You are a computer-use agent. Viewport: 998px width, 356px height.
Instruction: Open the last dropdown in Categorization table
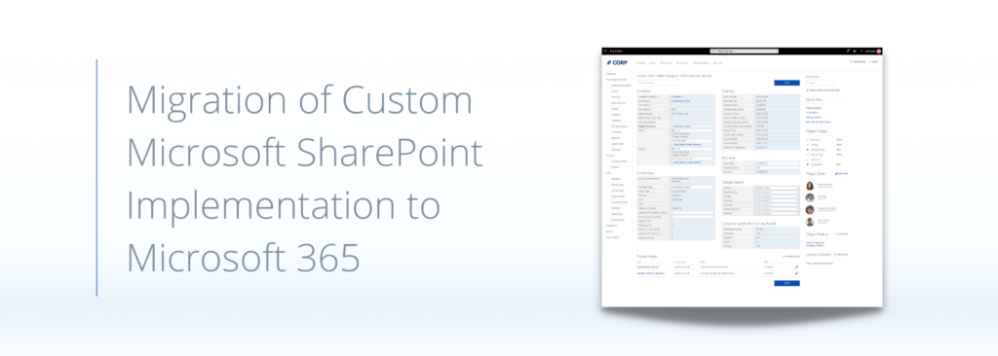777,213
